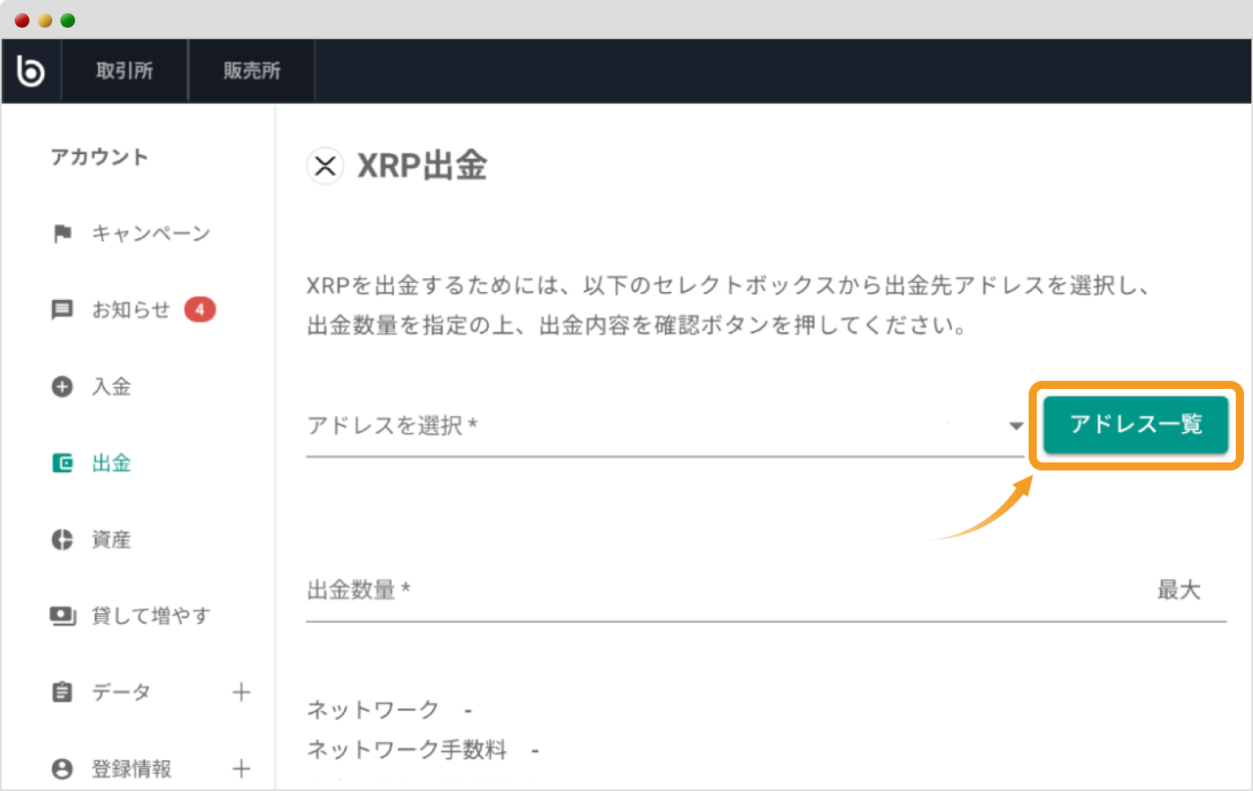Click the 貸して増やす banknote icon
Screen dimensions: 1253x791
click(62, 616)
